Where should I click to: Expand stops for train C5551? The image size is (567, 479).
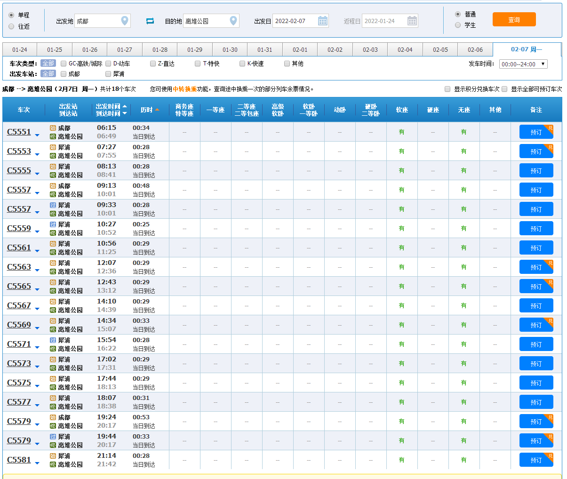[37, 135]
